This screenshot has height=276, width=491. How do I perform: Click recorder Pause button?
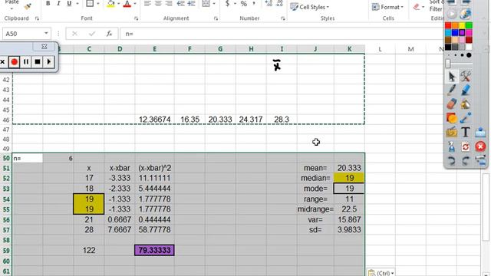[x=26, y=62]
